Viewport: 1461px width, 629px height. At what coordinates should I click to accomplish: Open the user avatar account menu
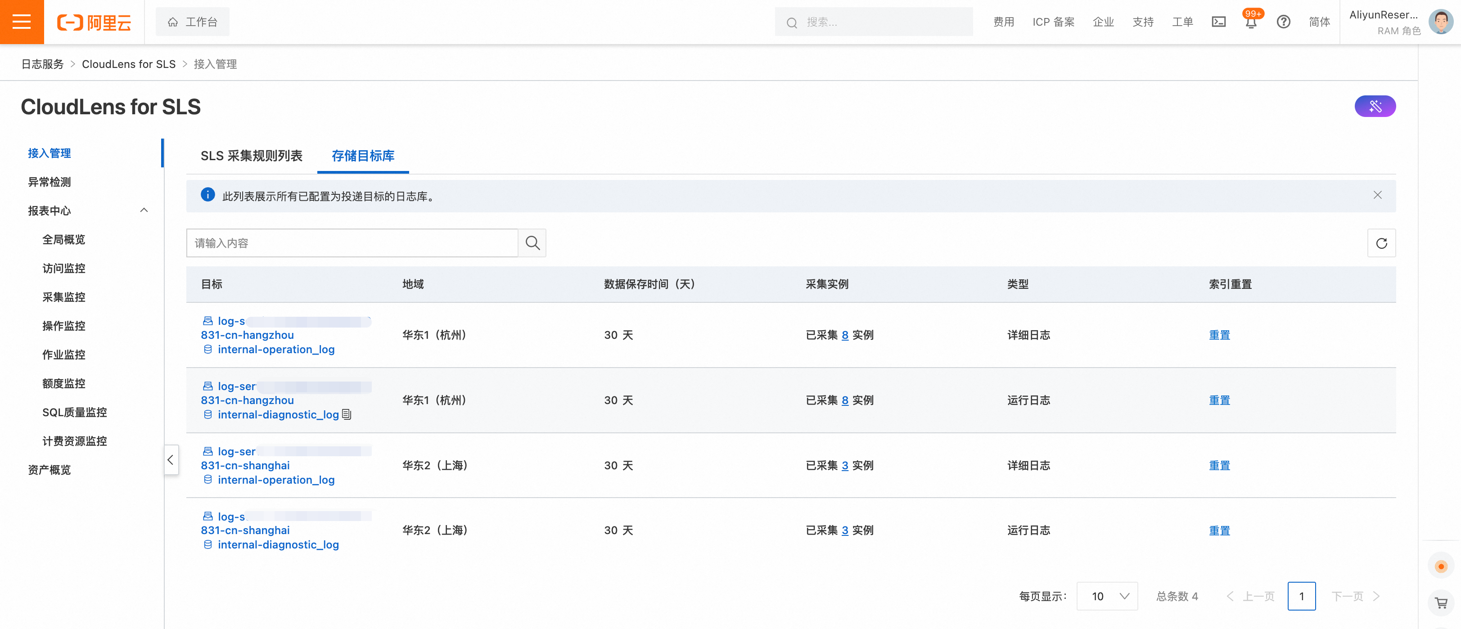click(x=1441, y=22)
